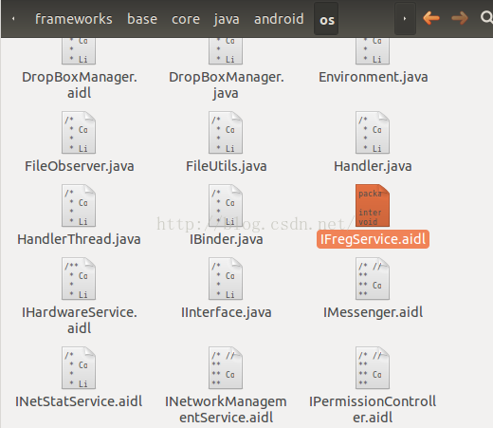This screenshot has width=493, height=428.
Task: Click the forward navigation arrow
Action: (460, 18)
